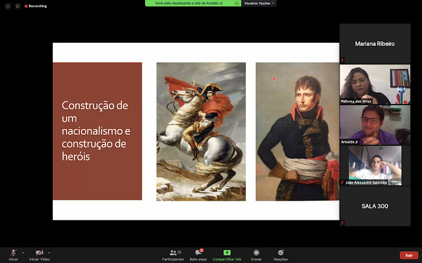Open the Reações reactions menu
Screen dimensions: 422x263
point(280,255)
